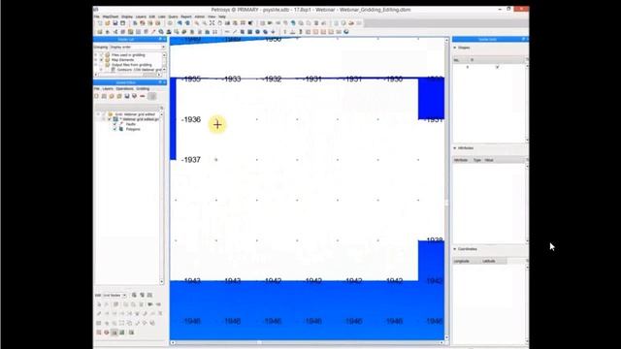Click the blue back-arrow icon in top toolbar
The width and height of the screenshot is (621, 349).
180,23
